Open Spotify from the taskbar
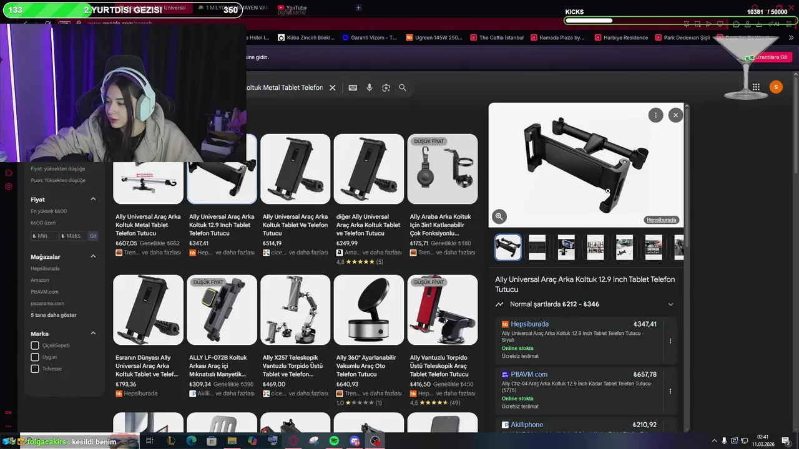Screen dimensions: 799x449 tap(334, 441)
